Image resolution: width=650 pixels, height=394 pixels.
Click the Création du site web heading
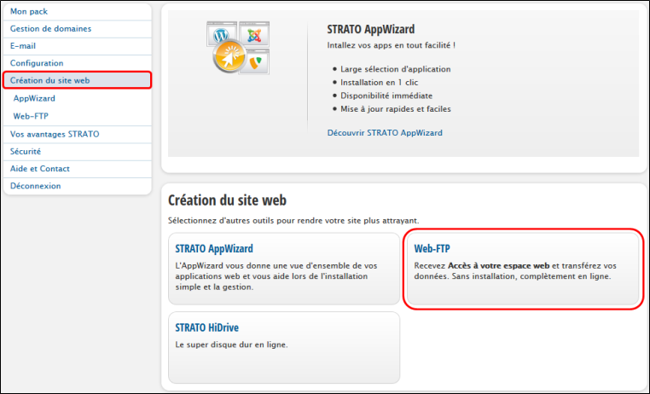[227, 200]
